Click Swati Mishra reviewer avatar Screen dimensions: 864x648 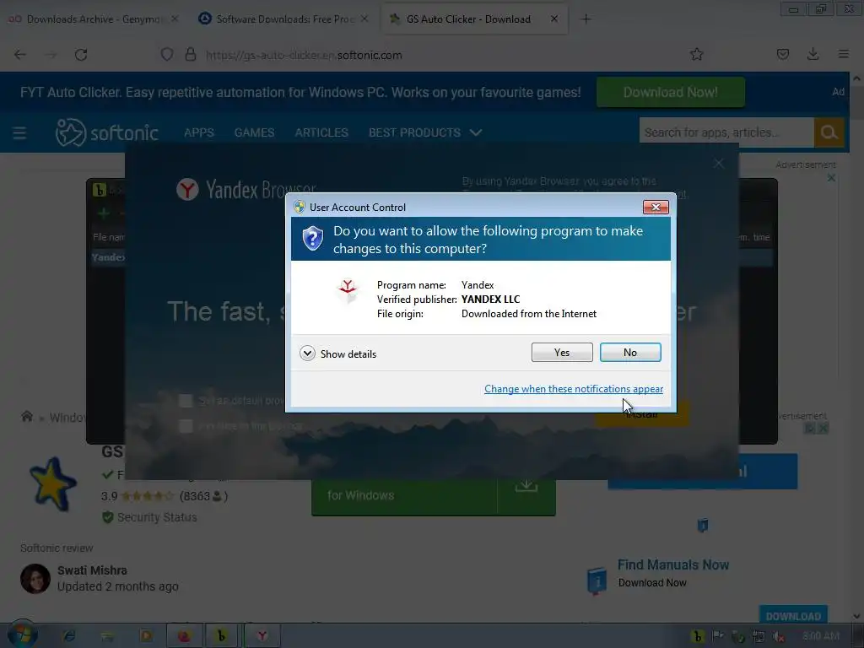tap(35, 579)
